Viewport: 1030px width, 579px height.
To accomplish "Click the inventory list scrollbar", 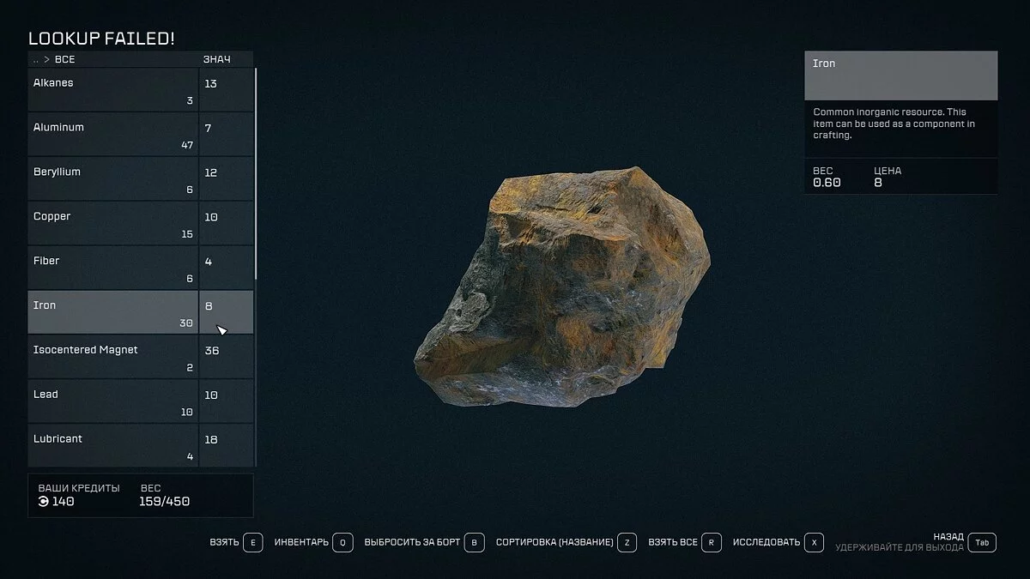I will (257, 173).
